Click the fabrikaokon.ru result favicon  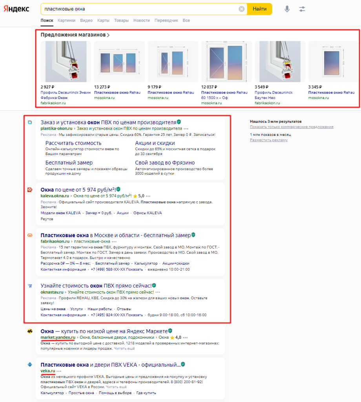pyautogui.click(x=30, y=235)
